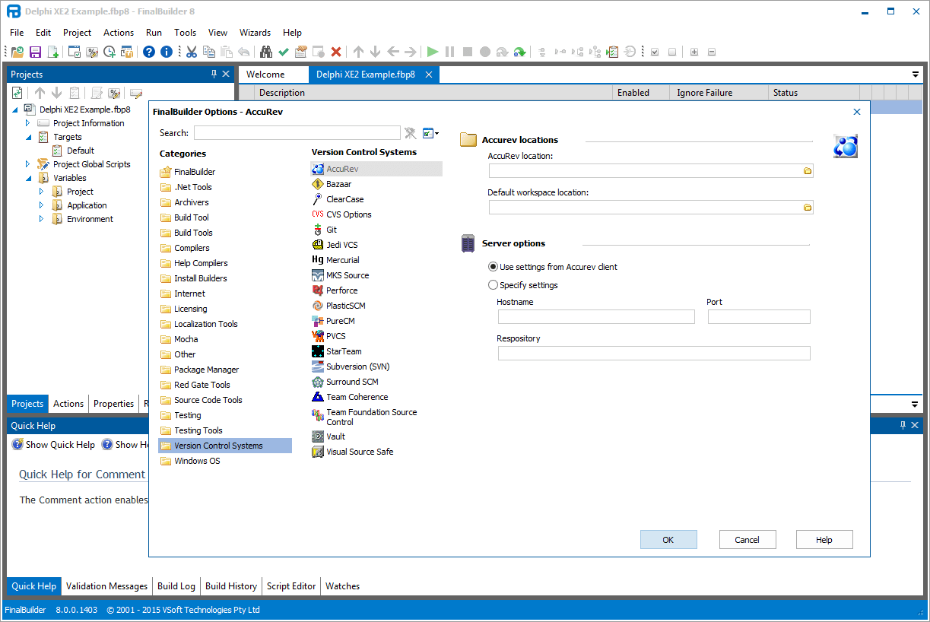Open the File menu
930x622 pixels.
(17, 33)
